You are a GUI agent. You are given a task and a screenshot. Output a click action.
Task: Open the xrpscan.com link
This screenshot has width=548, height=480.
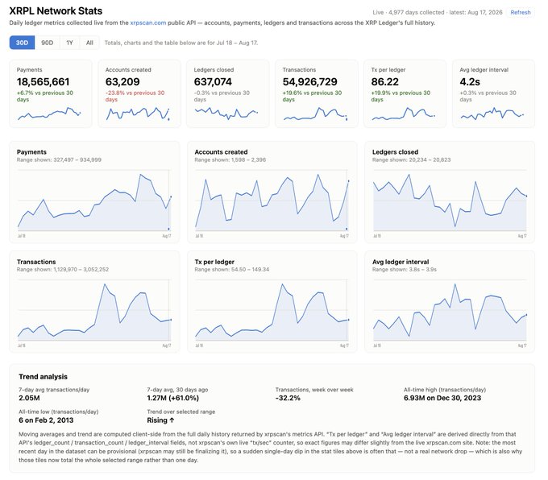[147, 23]
